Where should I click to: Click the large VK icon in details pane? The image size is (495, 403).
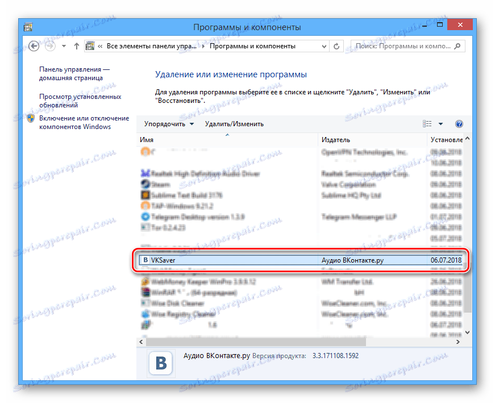point(161,363)
